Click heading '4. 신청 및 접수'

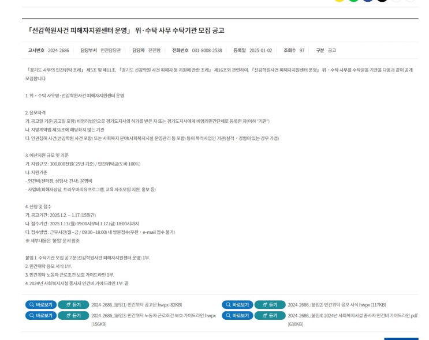pyautogui.click(x=38, y=206)
